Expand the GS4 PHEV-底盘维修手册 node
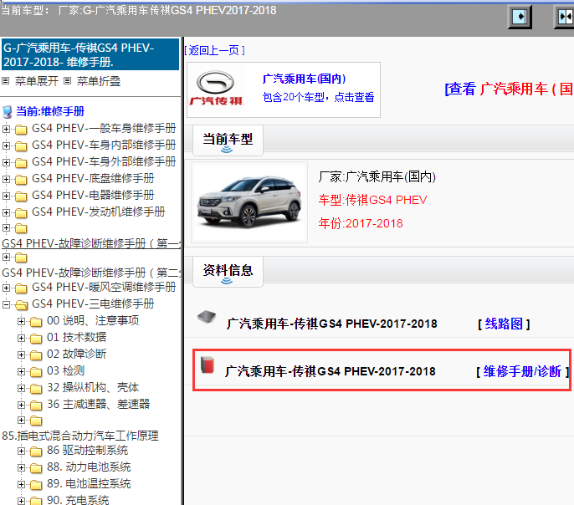This screenshot has height=505, width=574. [6, 179]
